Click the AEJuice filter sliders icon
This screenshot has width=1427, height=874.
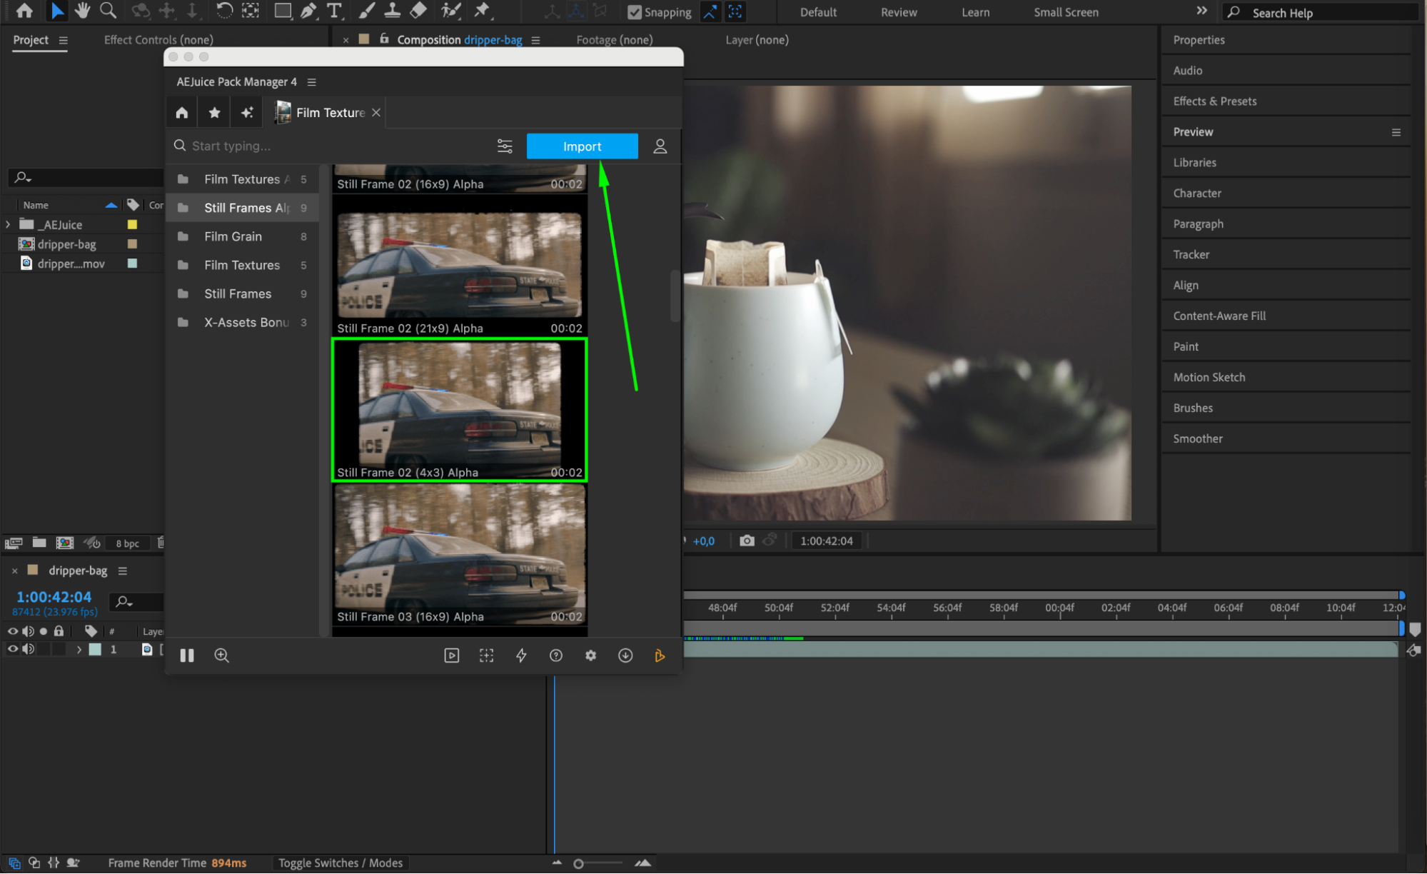[505, 146]
